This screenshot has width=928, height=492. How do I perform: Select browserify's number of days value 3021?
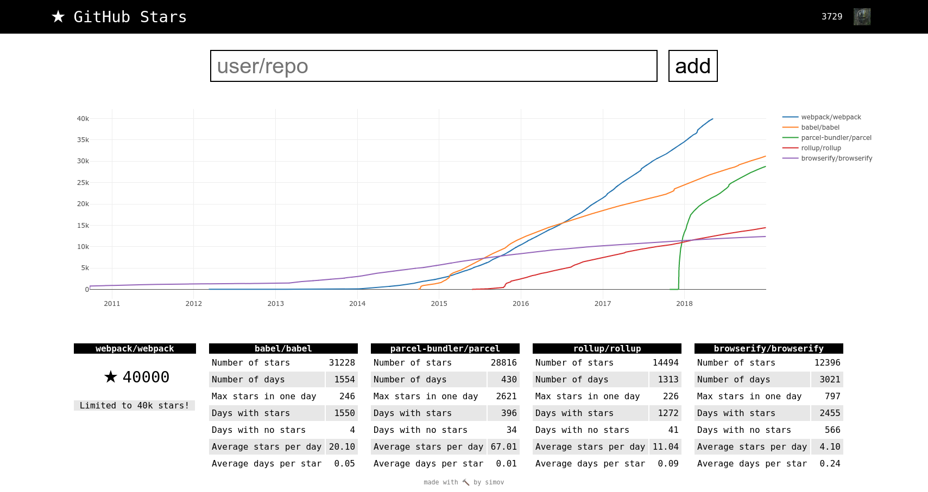830,380
